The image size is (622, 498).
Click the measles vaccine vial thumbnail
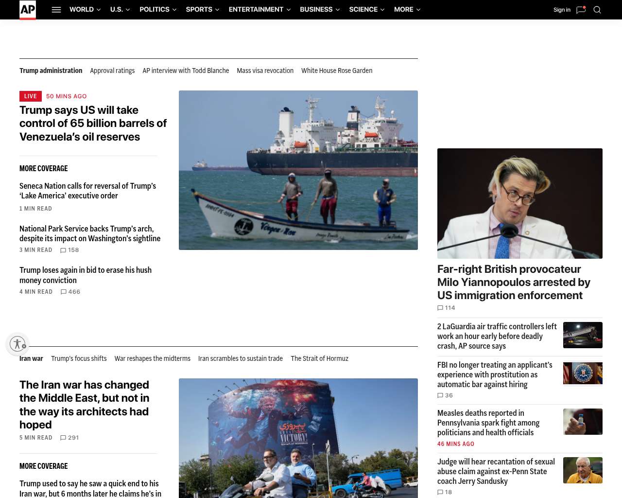pos(583,422)
